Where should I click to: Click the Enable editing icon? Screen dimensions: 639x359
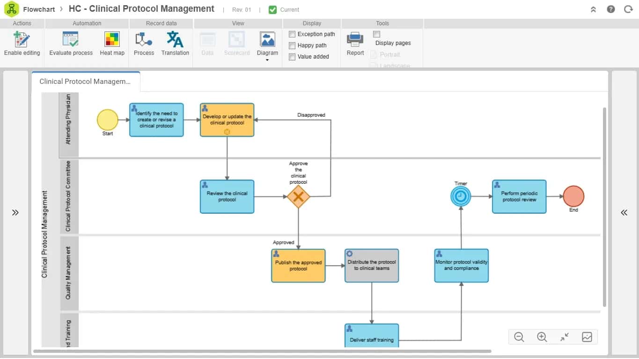pos(22,40)
